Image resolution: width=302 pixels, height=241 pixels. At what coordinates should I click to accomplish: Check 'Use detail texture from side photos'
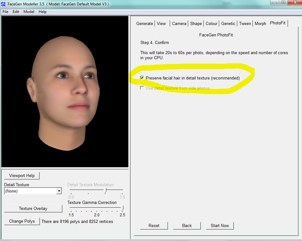point(142,88)
